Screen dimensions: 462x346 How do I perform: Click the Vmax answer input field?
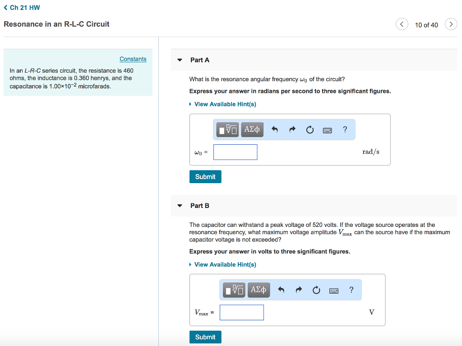point(241,312)
